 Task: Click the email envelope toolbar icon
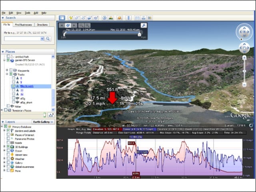click(x=137, y=18)
